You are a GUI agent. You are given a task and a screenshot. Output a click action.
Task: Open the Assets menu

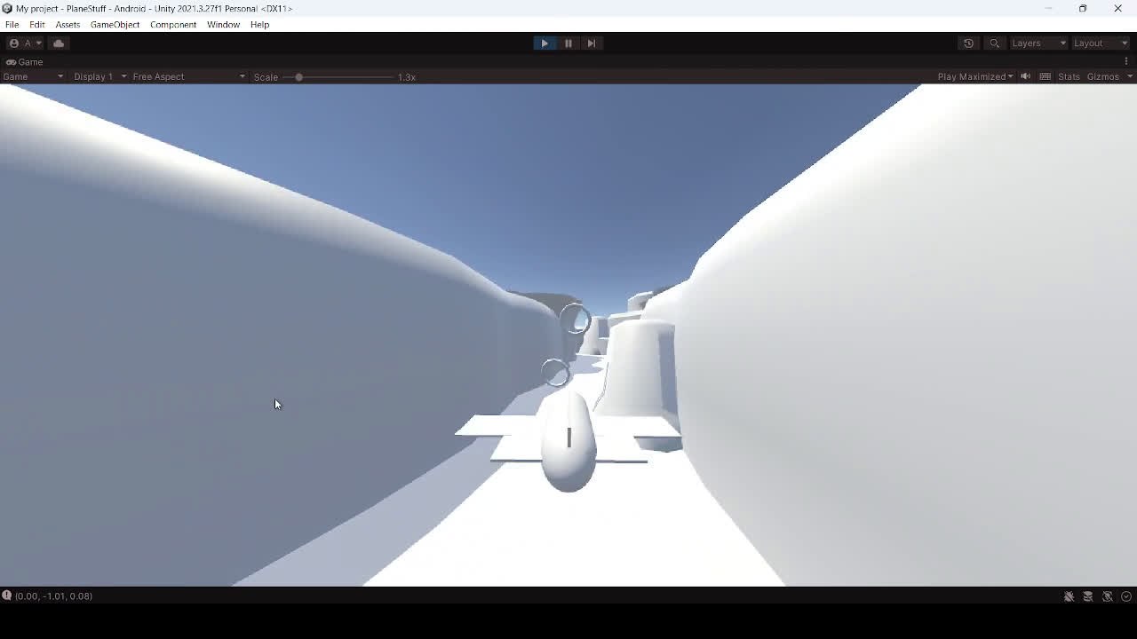pyautogui.click(x=68, y=25)
